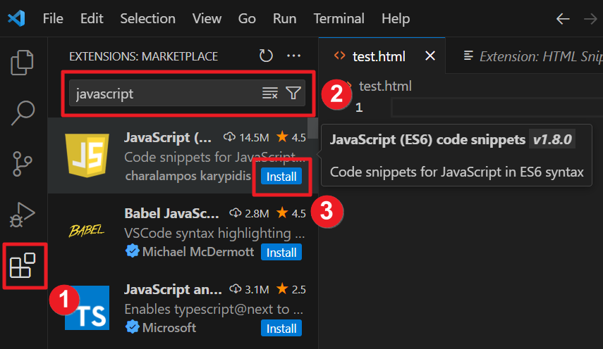Viewport: 603px width, 349px height.
Task: Open the Search view in activity bar
Action: [23, 113]
